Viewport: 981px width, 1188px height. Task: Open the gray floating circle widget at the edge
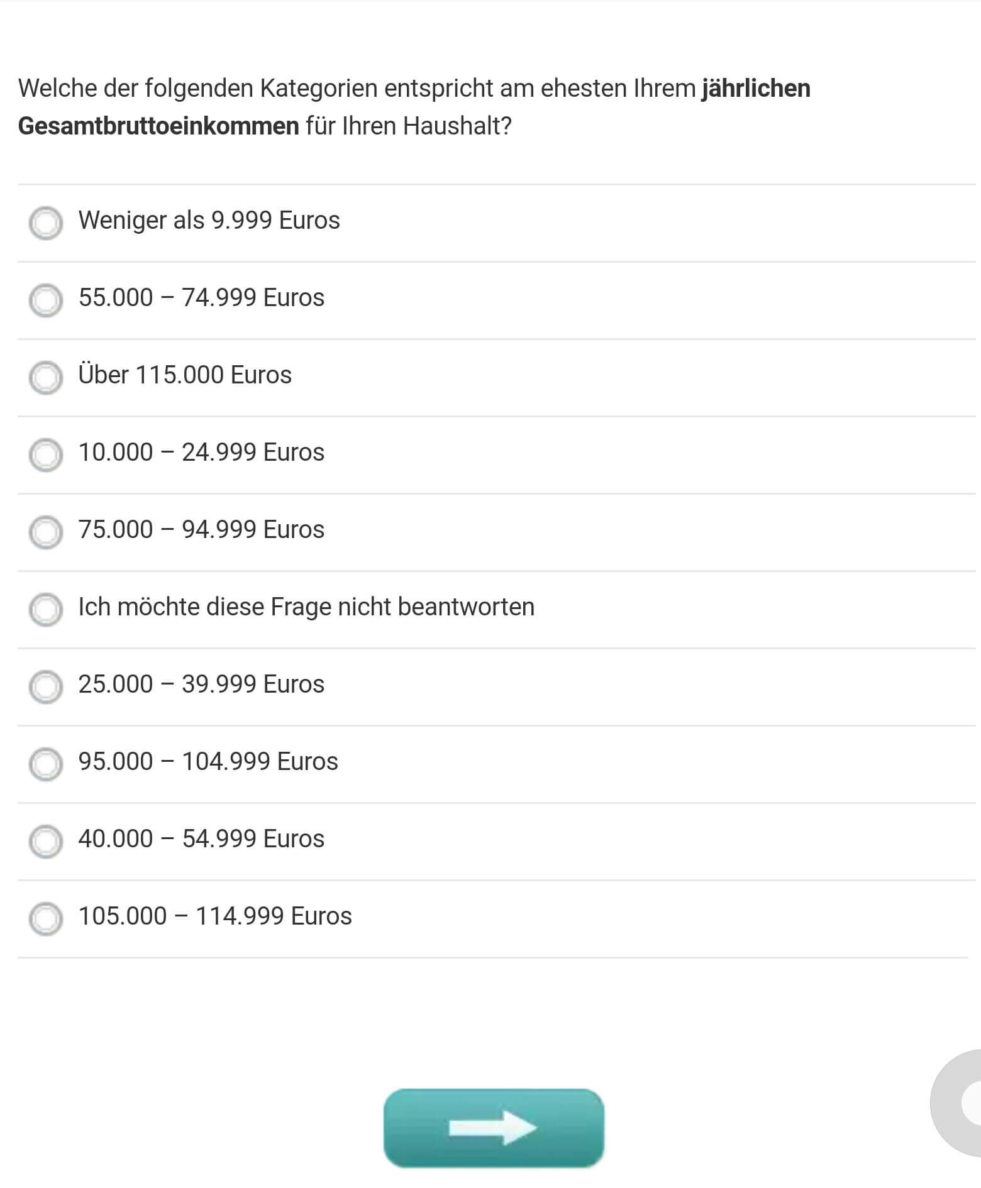point(956,1102)
